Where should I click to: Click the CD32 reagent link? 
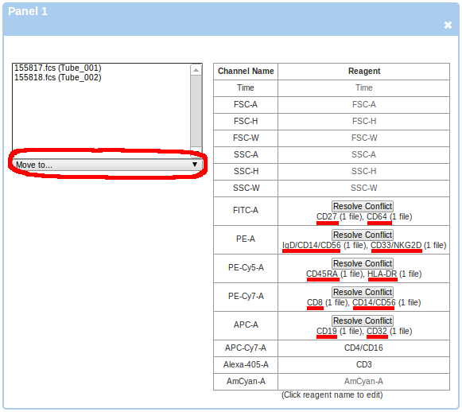coord(377,331)
